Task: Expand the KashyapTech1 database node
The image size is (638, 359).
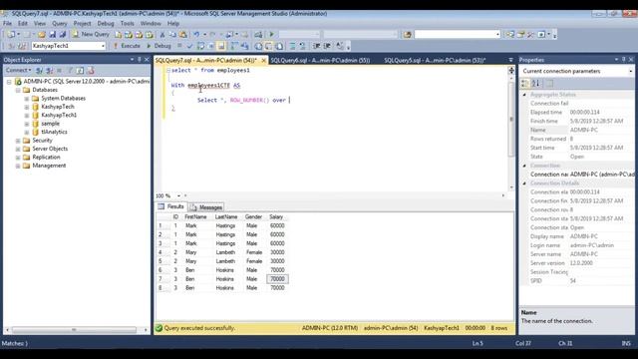Action: (27, 116)
